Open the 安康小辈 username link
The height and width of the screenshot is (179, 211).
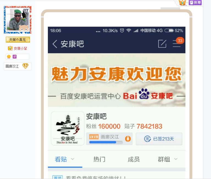click(20, 48)
